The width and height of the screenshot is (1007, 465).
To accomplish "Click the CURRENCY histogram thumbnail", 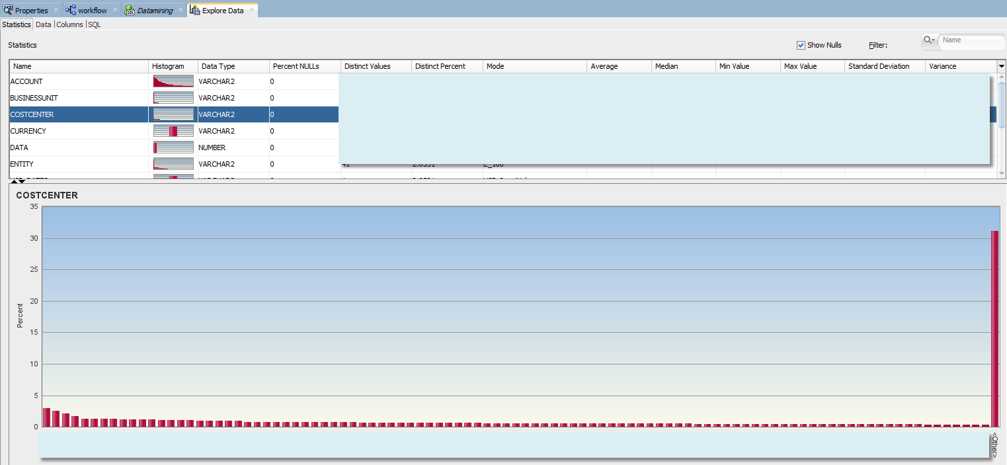I will (x=173, y=131).
